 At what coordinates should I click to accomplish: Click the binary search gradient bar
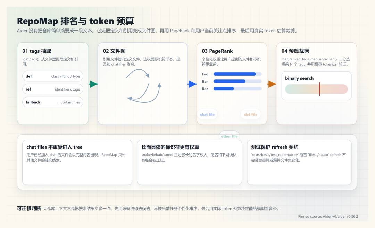[x=316, y=89]
